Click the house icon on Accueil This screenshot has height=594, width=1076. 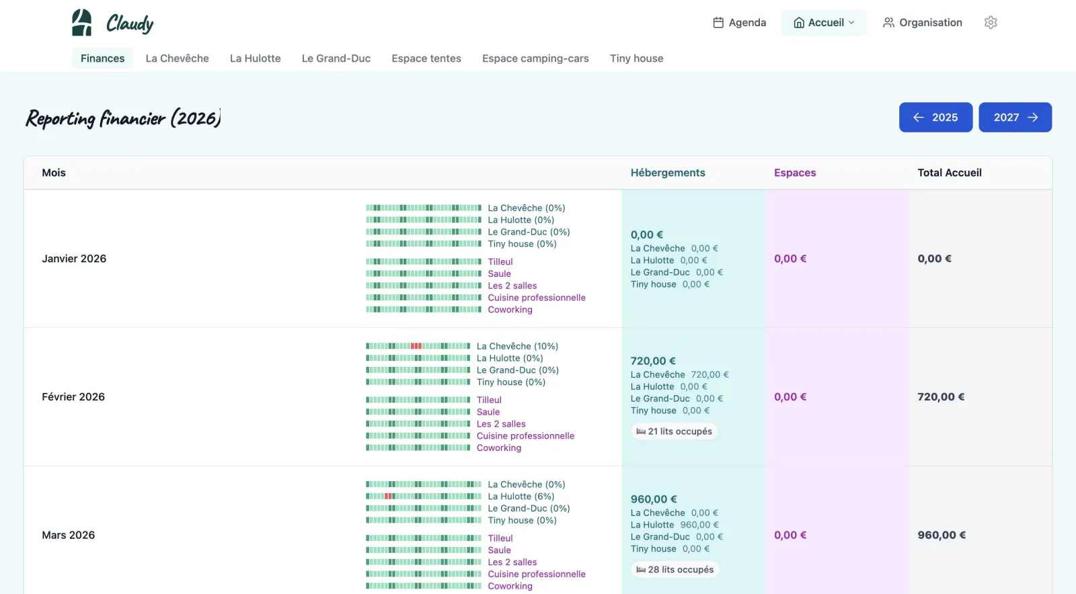pos(799,23)
